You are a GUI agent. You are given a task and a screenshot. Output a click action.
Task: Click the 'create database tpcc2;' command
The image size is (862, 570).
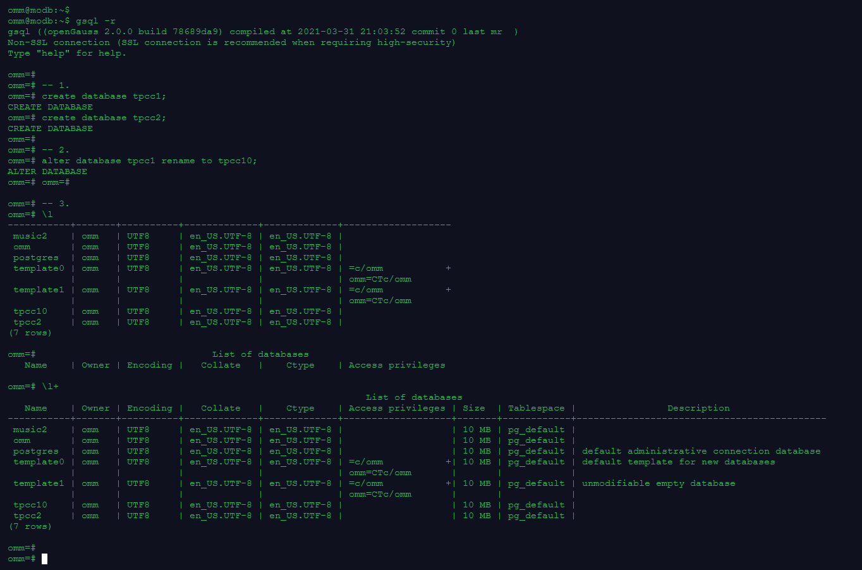tap(104, 118)
